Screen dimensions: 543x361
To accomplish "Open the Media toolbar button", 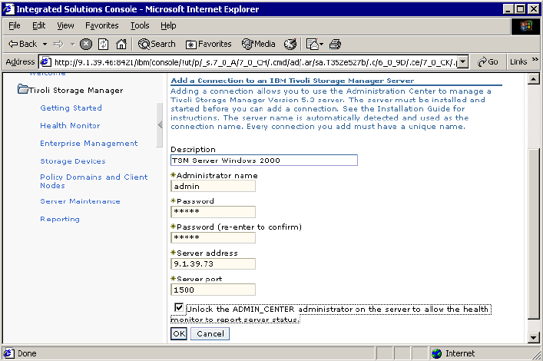I will pyautogui.click(x=259, y=44).
